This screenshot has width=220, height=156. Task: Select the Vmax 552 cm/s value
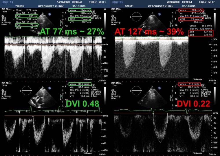pos(201,26)
